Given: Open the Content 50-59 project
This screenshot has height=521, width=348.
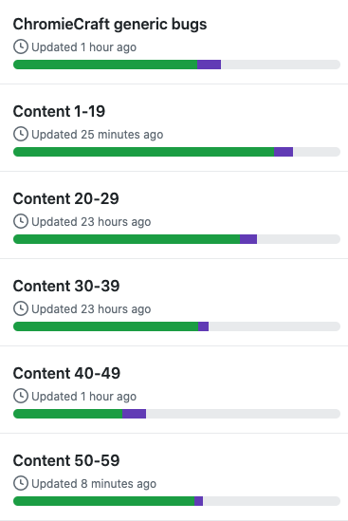Looking at the screenshot, I should tap(66, 461).
